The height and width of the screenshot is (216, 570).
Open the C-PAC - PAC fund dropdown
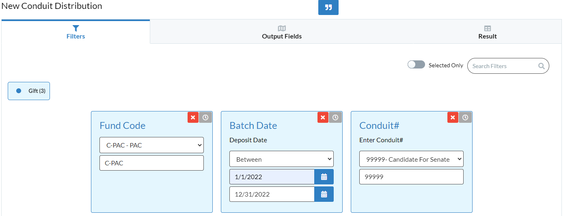point(151,145)
